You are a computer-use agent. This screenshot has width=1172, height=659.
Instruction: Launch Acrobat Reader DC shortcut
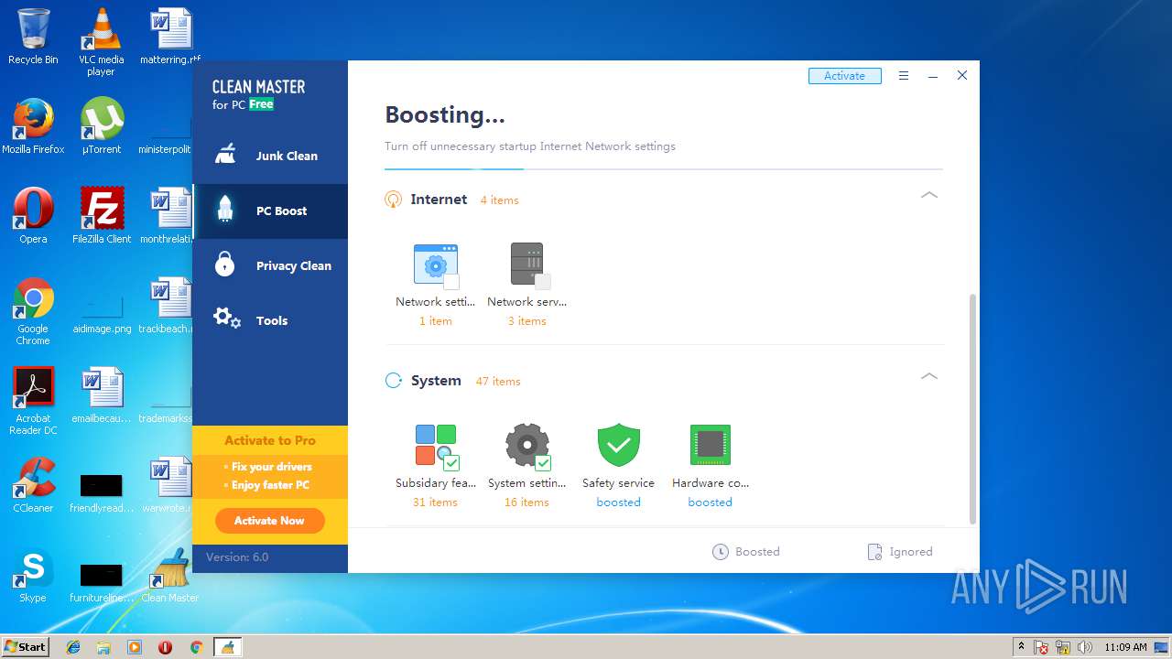pos(33,401)
